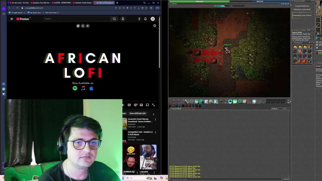Switch to the Server Log tab in Tibia
The height and width of the screenshot is (181, 322).
(189, 109)
